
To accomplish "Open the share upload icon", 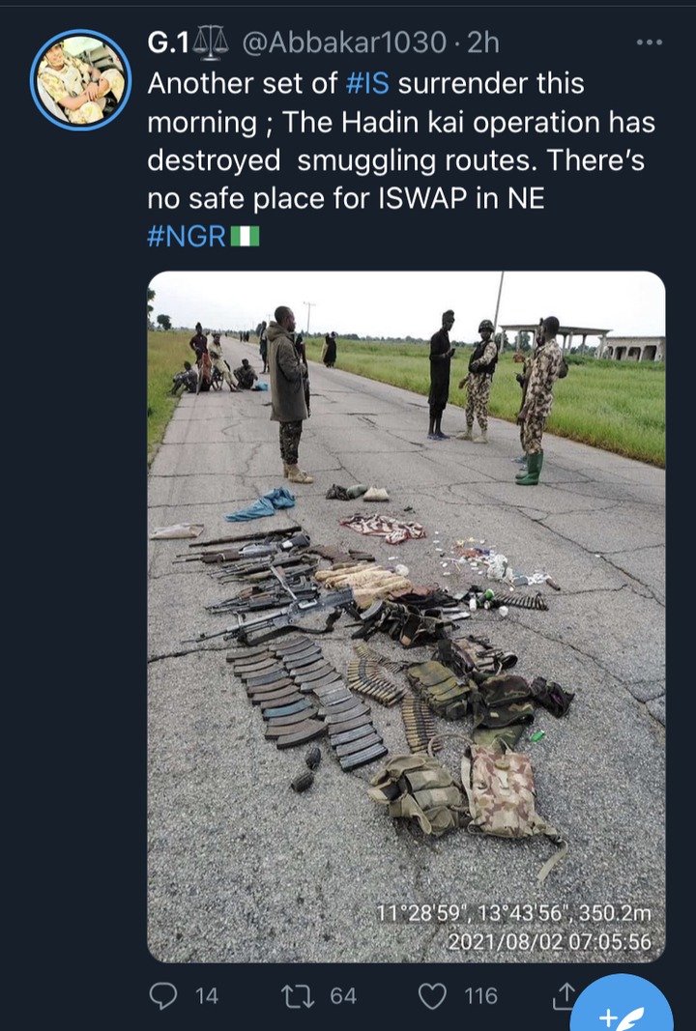I will click(x=564, y=996).
